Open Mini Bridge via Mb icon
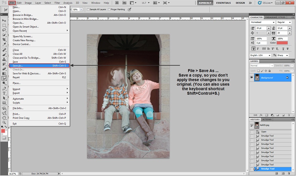Screen dimensions: 296x176 [124, 3]
